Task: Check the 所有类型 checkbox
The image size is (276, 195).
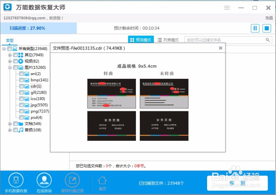Action: [x=10, y=49]
